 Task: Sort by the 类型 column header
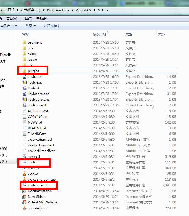pos(129,34)
